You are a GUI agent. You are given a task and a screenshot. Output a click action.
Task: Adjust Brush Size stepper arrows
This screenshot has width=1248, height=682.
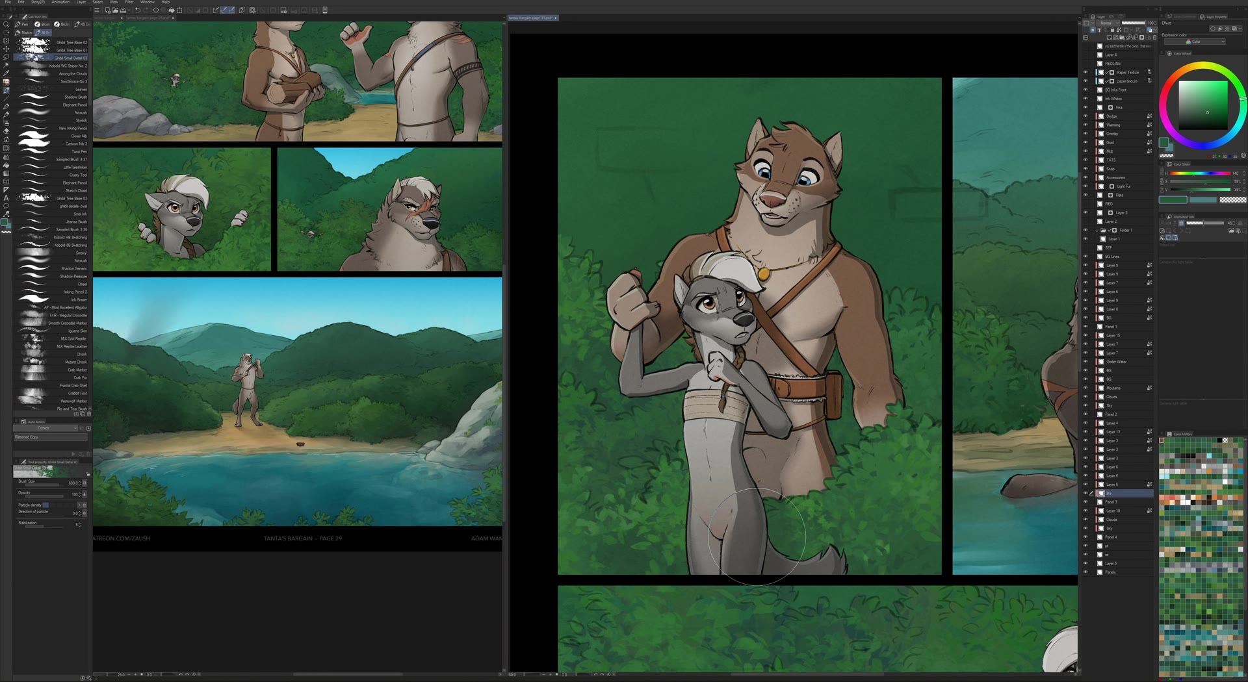pyautogui.click(x=79, y=483)
